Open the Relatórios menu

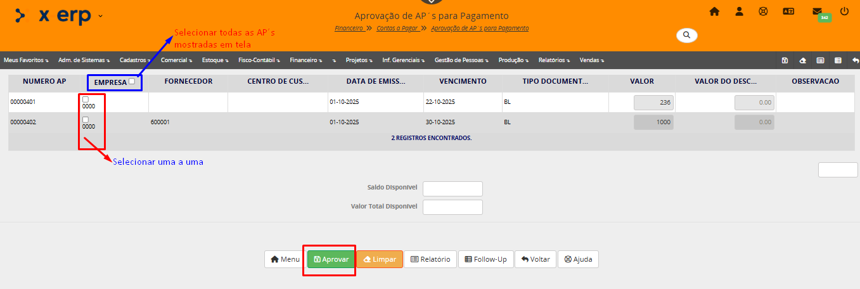tap(553, 60)
